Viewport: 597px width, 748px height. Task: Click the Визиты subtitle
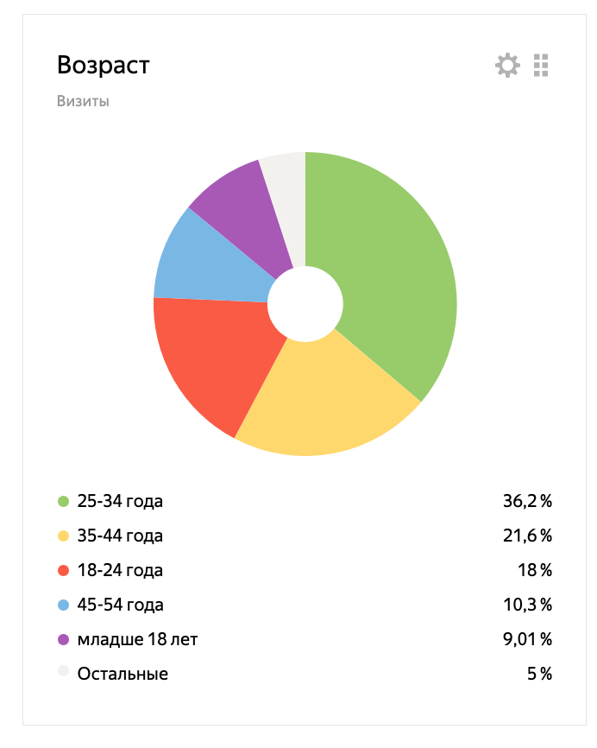coord(83,101)
